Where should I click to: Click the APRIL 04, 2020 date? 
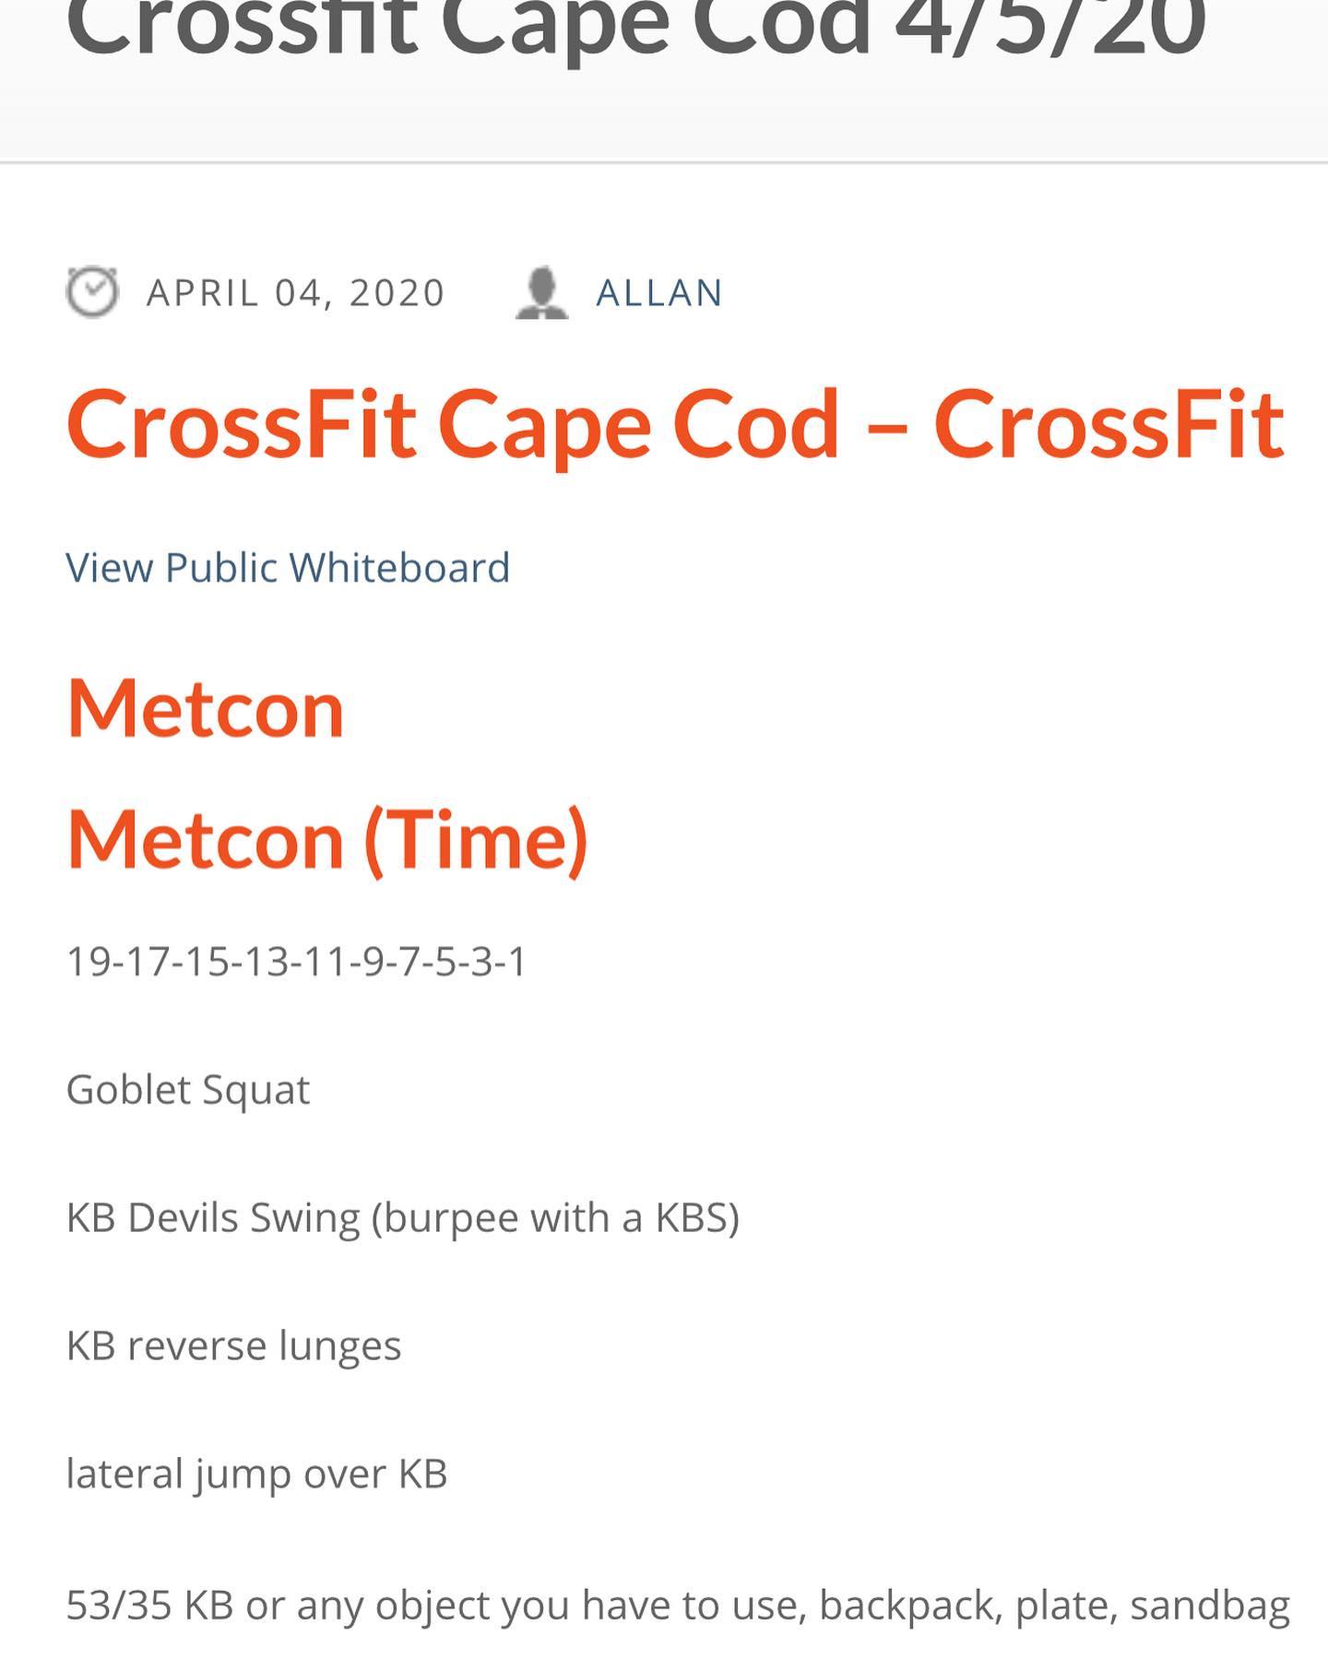pos(296,293)
